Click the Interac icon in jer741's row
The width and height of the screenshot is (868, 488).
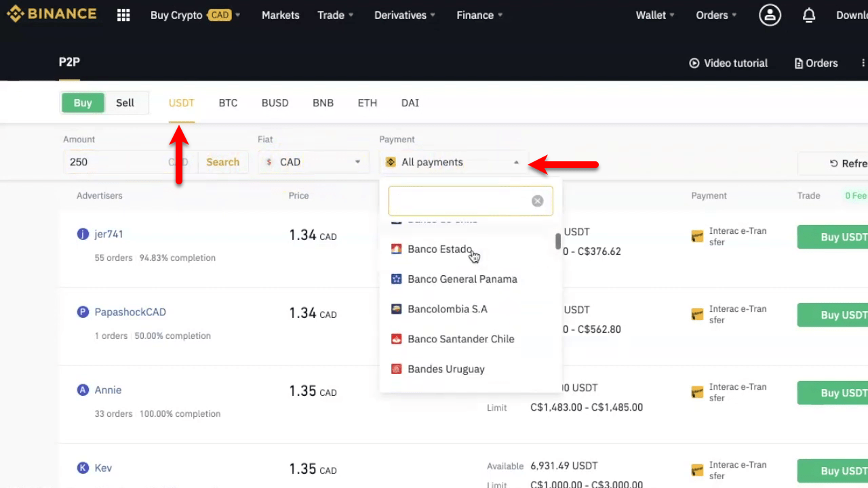point(697,237)
